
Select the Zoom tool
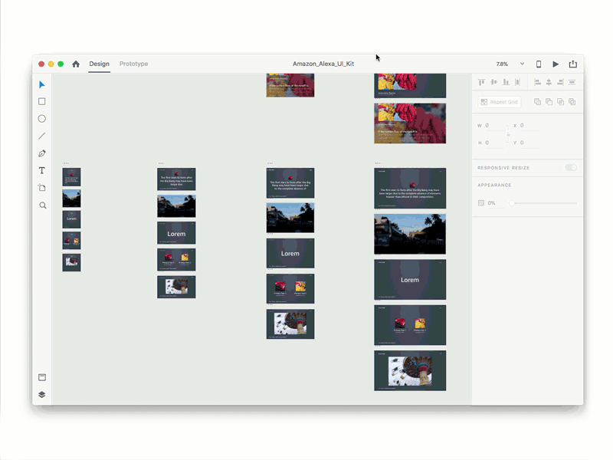[42, 205]
